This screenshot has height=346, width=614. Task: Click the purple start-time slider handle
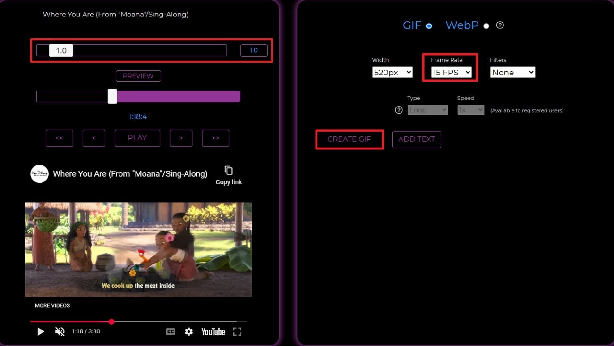[x=112, y=96]
